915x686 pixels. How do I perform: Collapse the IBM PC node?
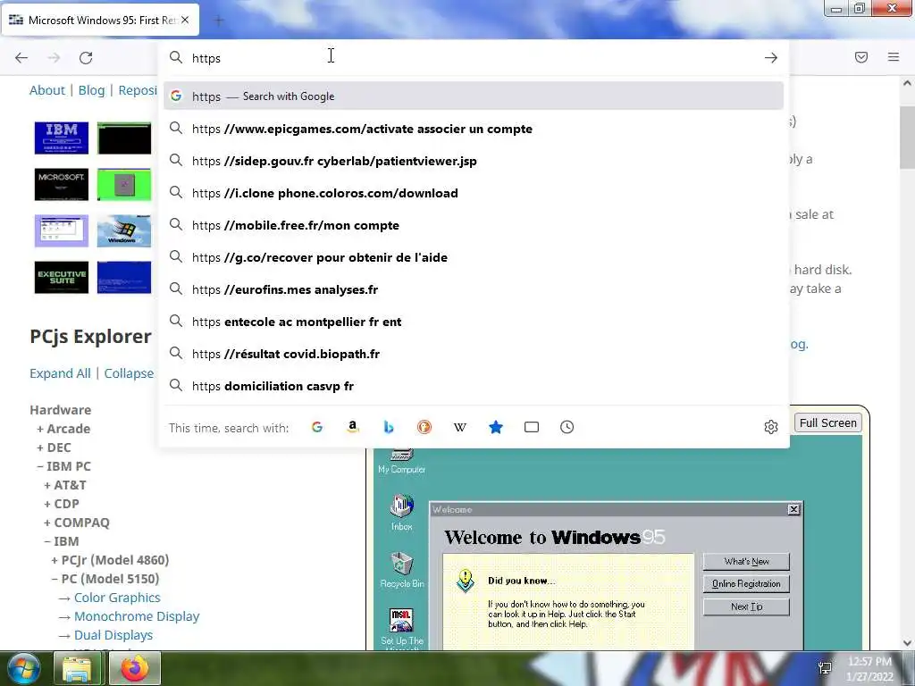(63, 466)
